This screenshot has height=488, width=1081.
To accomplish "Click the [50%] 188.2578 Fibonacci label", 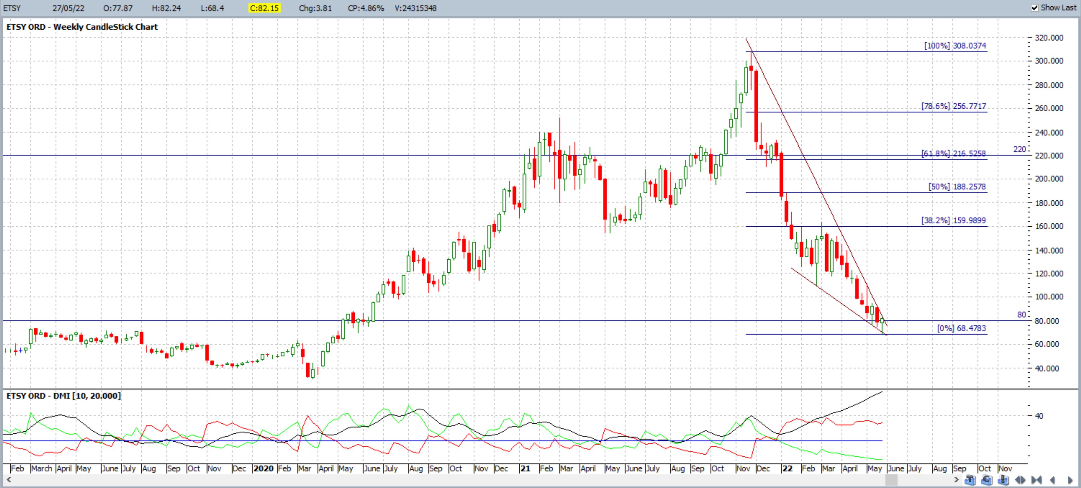I will pos(957,187).
